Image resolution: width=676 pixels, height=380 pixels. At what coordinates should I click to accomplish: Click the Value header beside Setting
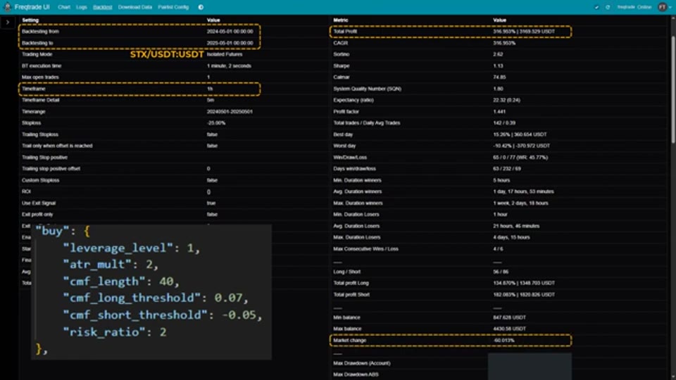(x=213, y=20)
